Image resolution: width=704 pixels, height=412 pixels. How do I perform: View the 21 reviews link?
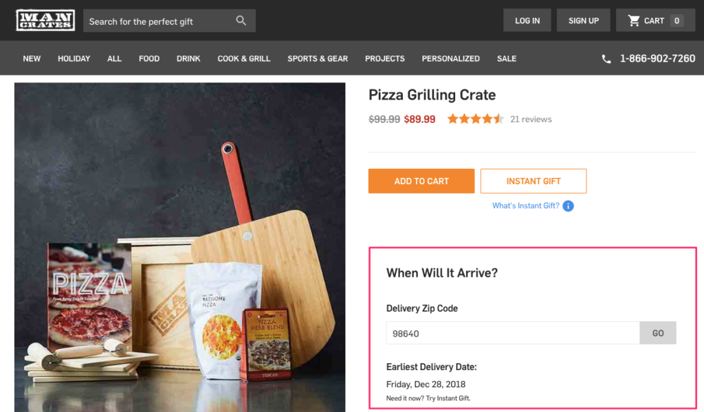click(531, 119)
